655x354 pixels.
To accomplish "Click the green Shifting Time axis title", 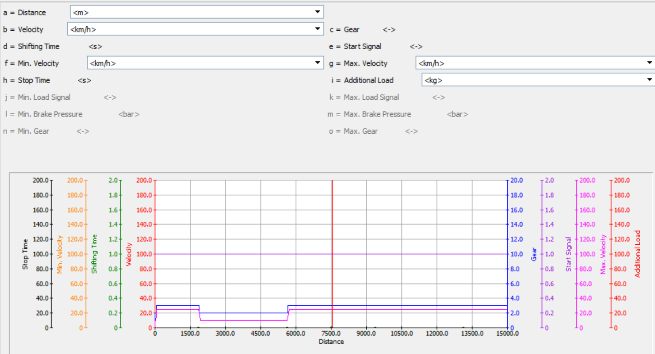I will 94,254.
